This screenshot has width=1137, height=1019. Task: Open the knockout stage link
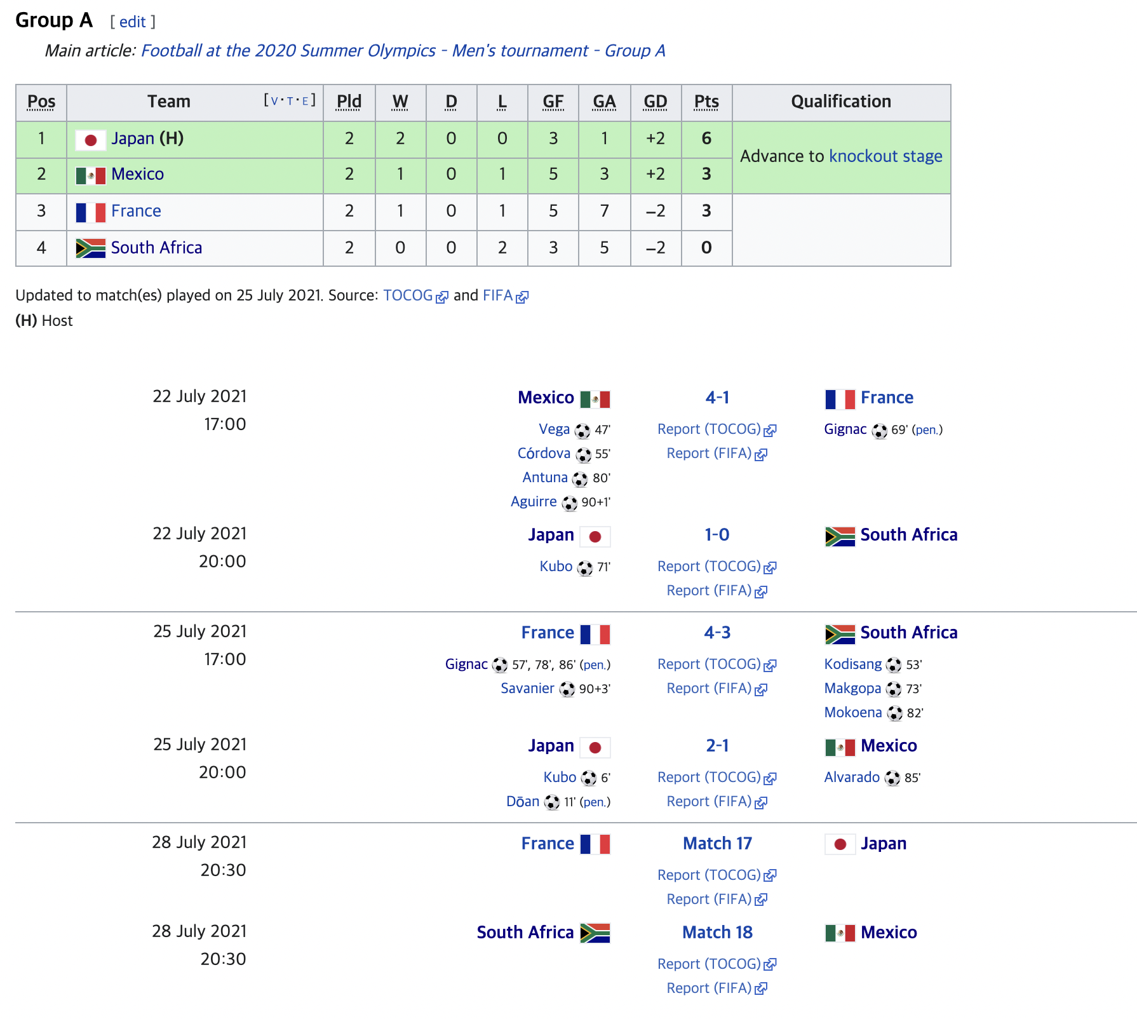tap(885, 156)
